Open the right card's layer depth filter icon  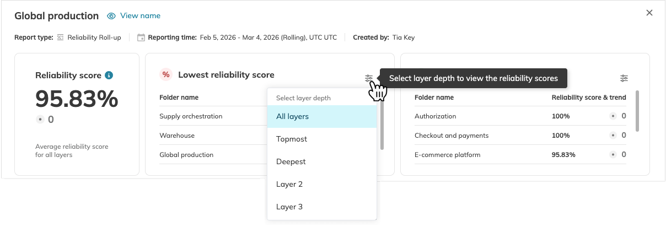pos(624,78)
